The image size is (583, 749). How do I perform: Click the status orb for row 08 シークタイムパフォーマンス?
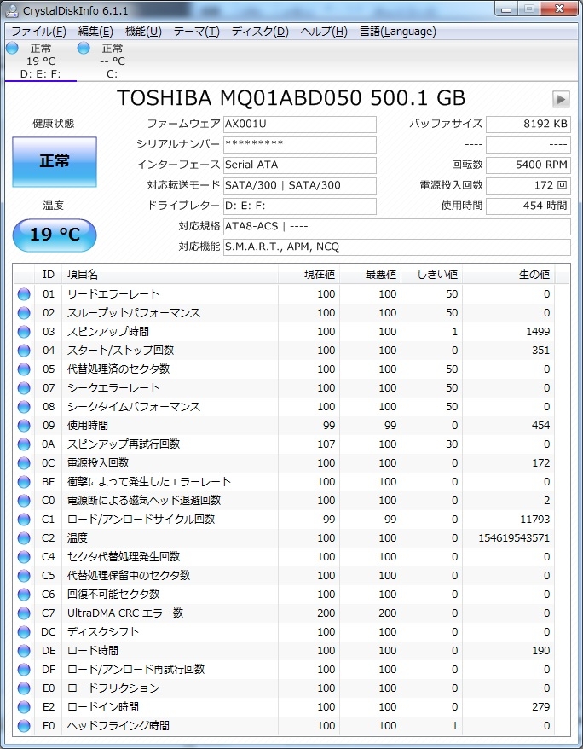coord(24,407)
